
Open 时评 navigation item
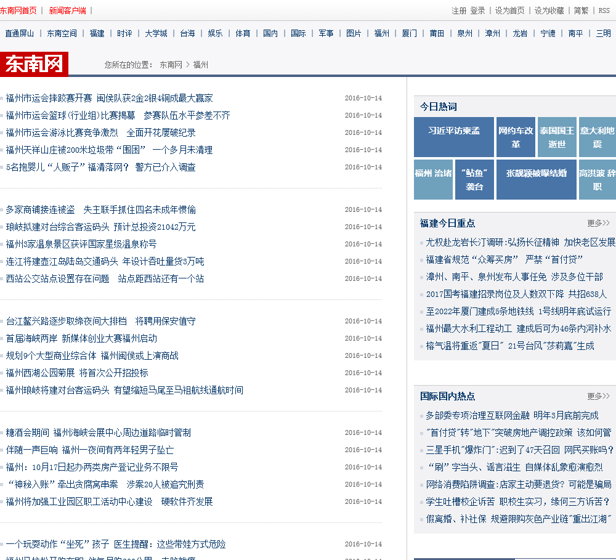[x=124, y=33]
